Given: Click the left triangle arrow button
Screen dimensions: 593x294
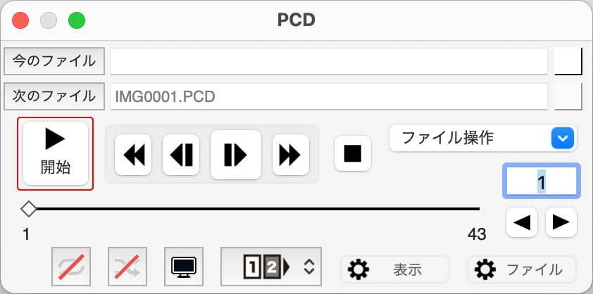Looking at the screenshot, I should 522,222.
